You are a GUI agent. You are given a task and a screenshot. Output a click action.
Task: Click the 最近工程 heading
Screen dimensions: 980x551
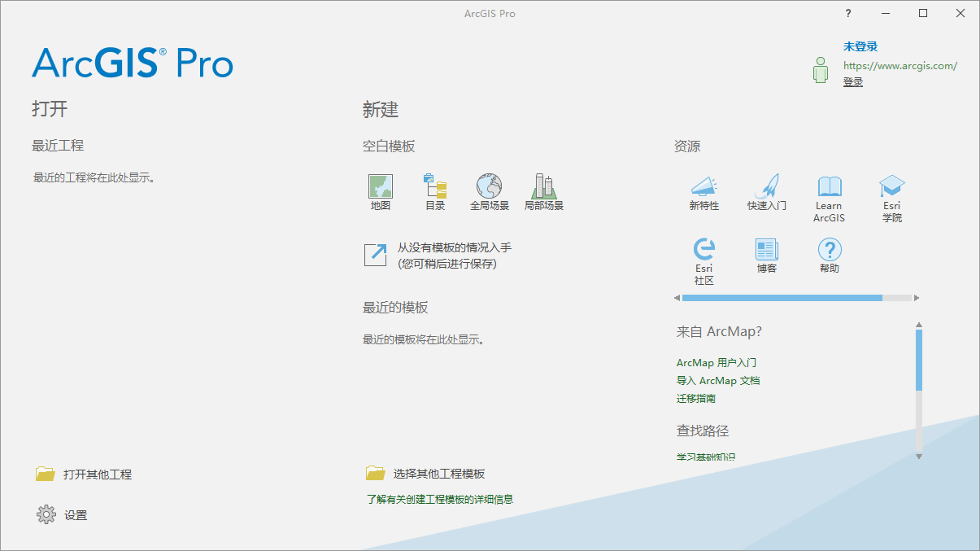coord(58,146)
